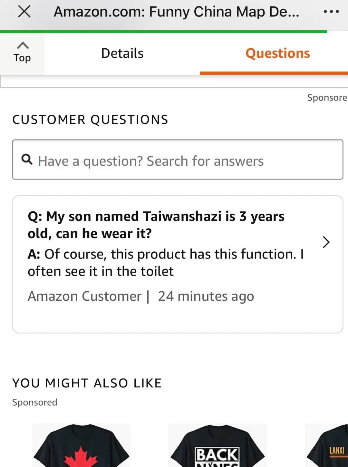Select the Questions tab

pyautogui.click(x=277, y=54)
